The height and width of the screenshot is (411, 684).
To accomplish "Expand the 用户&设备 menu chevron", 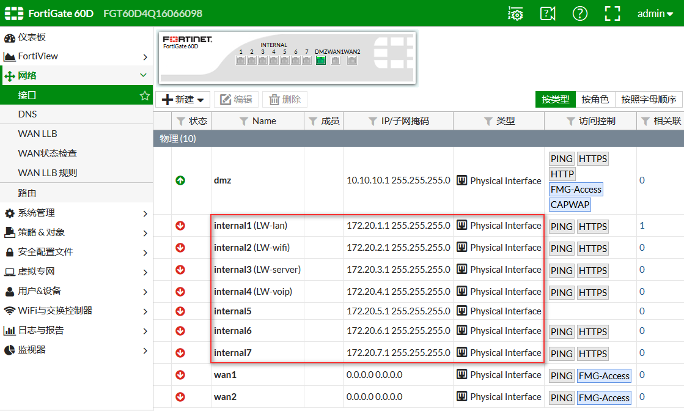I will (x=145, y=292).
